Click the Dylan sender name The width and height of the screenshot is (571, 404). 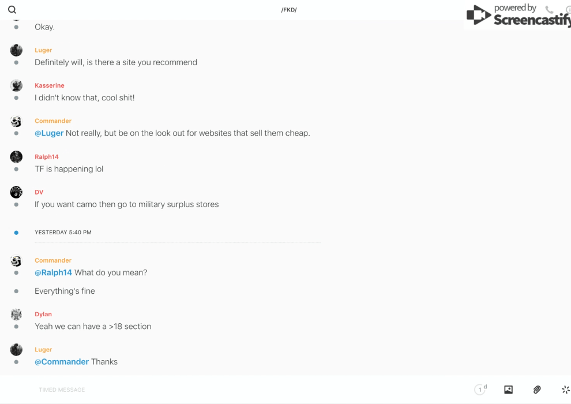point(43,315)
